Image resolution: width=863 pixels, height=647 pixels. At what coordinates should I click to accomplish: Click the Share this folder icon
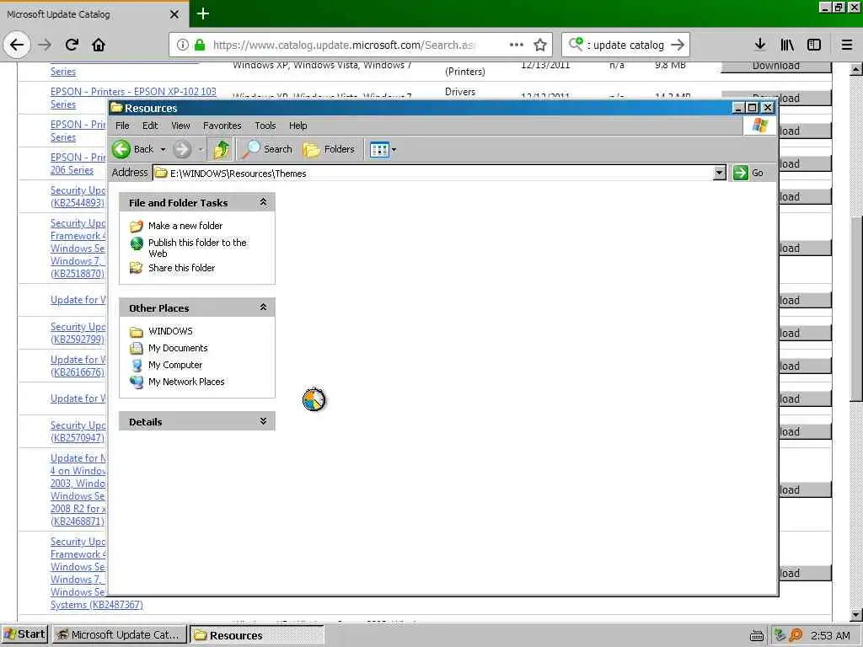tap(136, 268)
